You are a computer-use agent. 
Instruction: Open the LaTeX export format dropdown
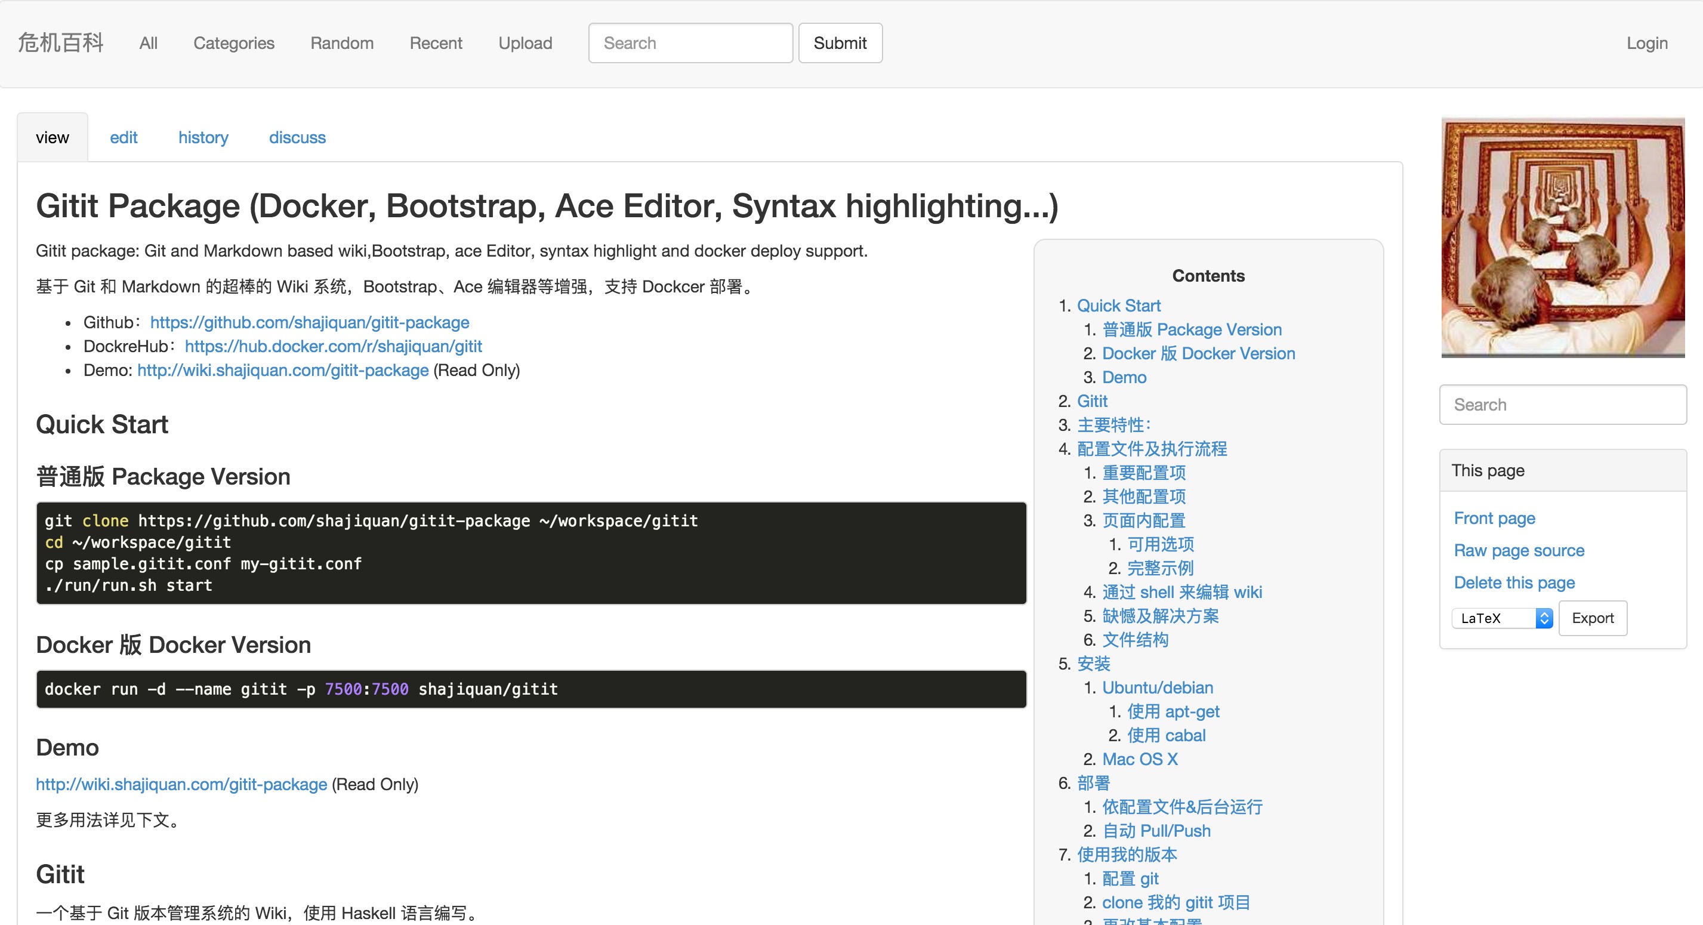(1501, 618)
